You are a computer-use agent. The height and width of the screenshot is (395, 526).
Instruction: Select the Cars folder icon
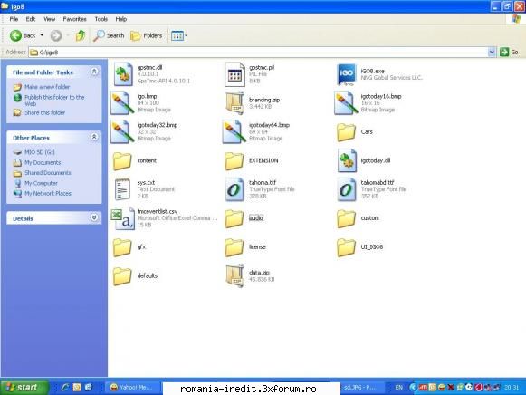click(x=346, y=132)
